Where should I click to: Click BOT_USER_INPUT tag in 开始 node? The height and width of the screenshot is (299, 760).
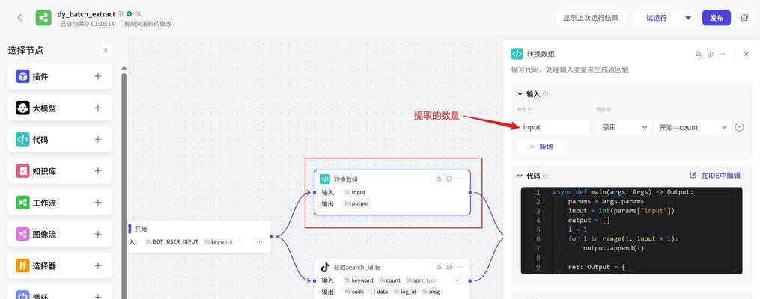pos(172,241)
